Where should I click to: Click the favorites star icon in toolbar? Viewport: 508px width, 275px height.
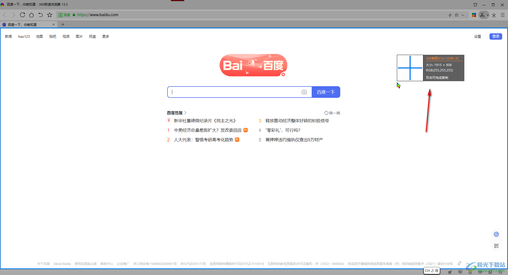(x=49, y=15)
